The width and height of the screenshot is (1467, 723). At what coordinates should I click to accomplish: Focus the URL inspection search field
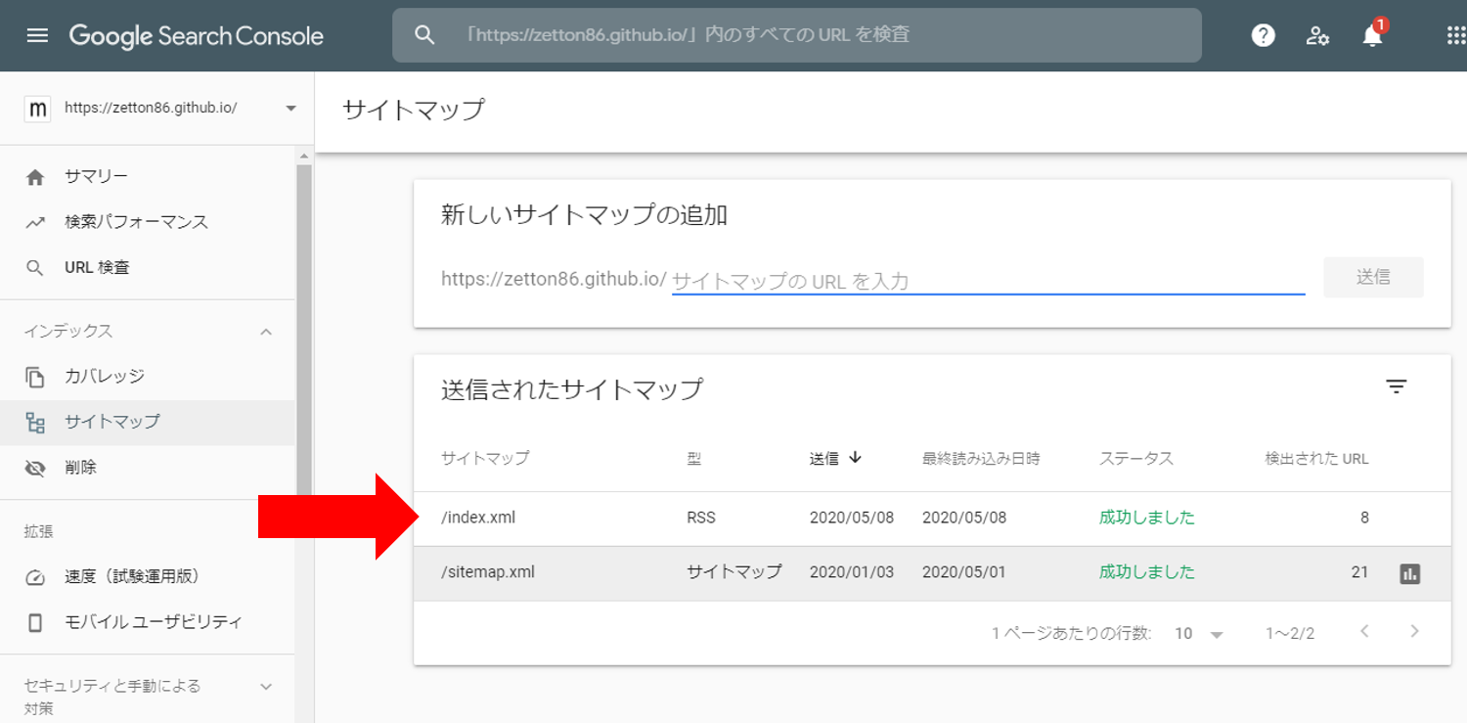(797, 35)
